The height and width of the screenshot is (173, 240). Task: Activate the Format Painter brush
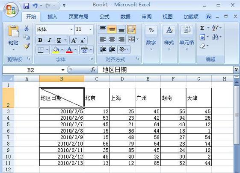click(x=27, y=46)
